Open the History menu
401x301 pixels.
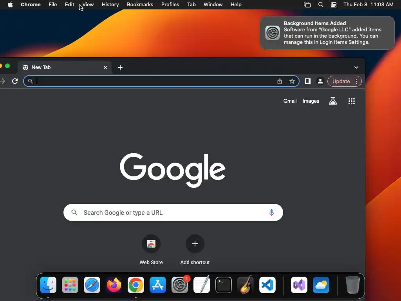pos(110,5)
